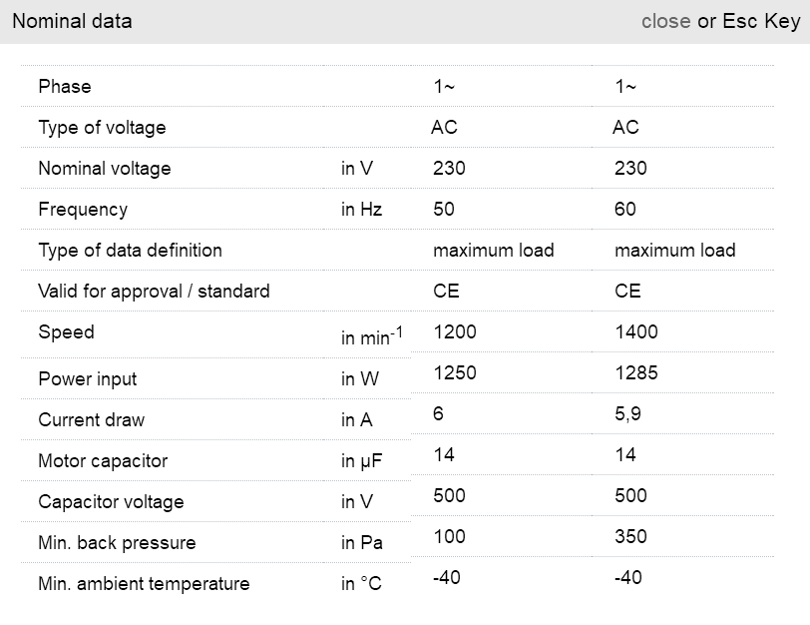Click the 1250 power input value
The height and width of the screenshot is (625, 810).
[455, 373]
